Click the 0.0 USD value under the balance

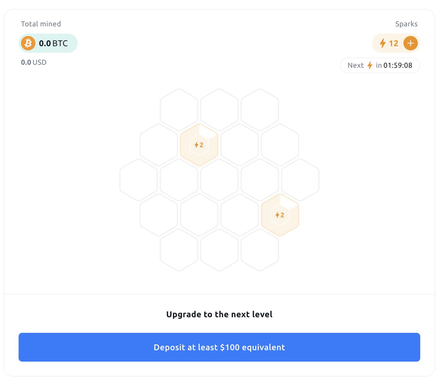click(x=34, y=62)
